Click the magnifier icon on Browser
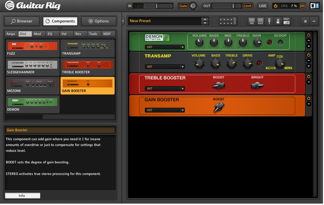This screenshot has height=205, width=324. click(13, 21)
